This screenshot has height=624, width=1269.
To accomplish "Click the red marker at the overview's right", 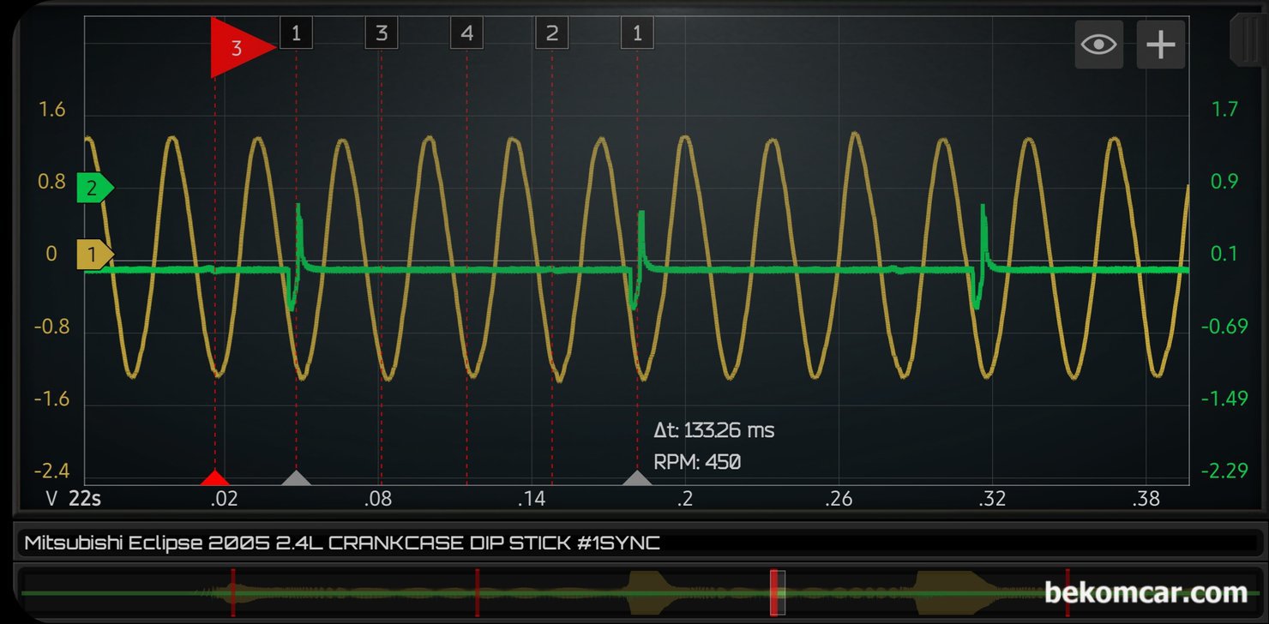I will [1068, 592].
